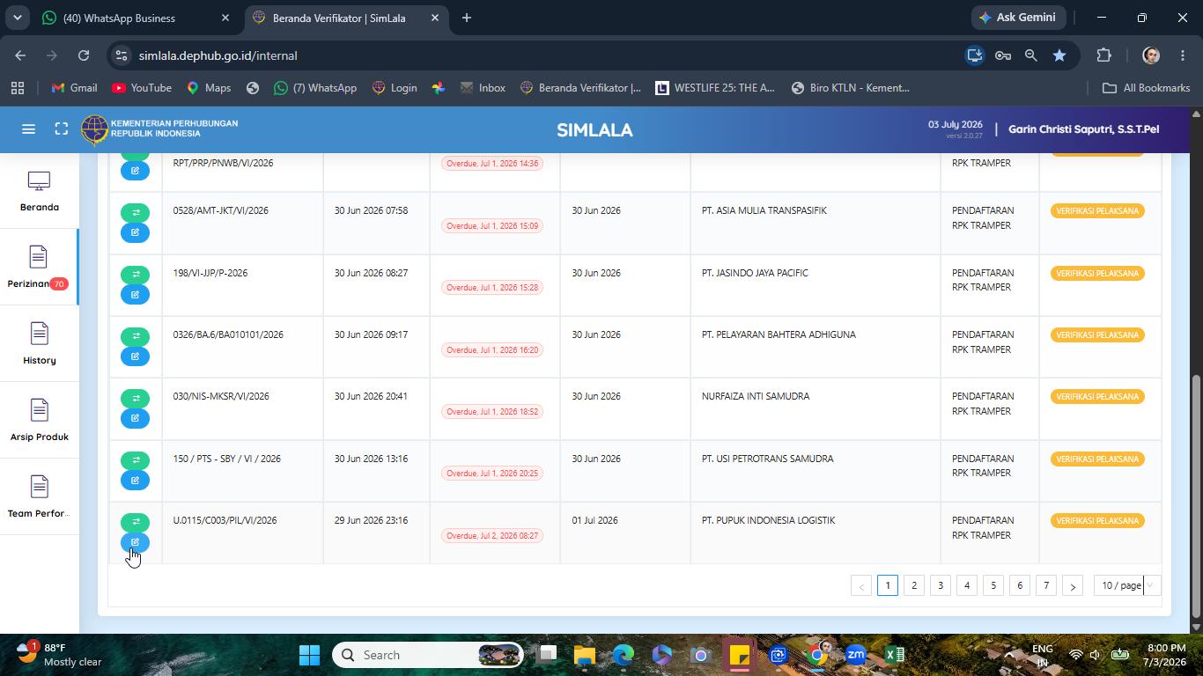The height and width of the screenshot is (676, 1203).
Task: Show hidden system tray icons chevron
Action: [1009, 655]
